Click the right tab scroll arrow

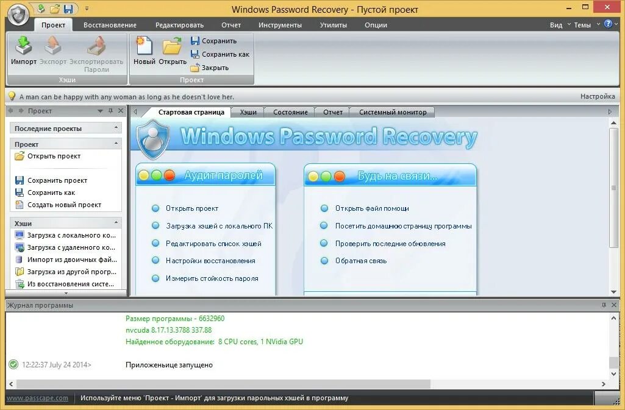coord(610,112)
